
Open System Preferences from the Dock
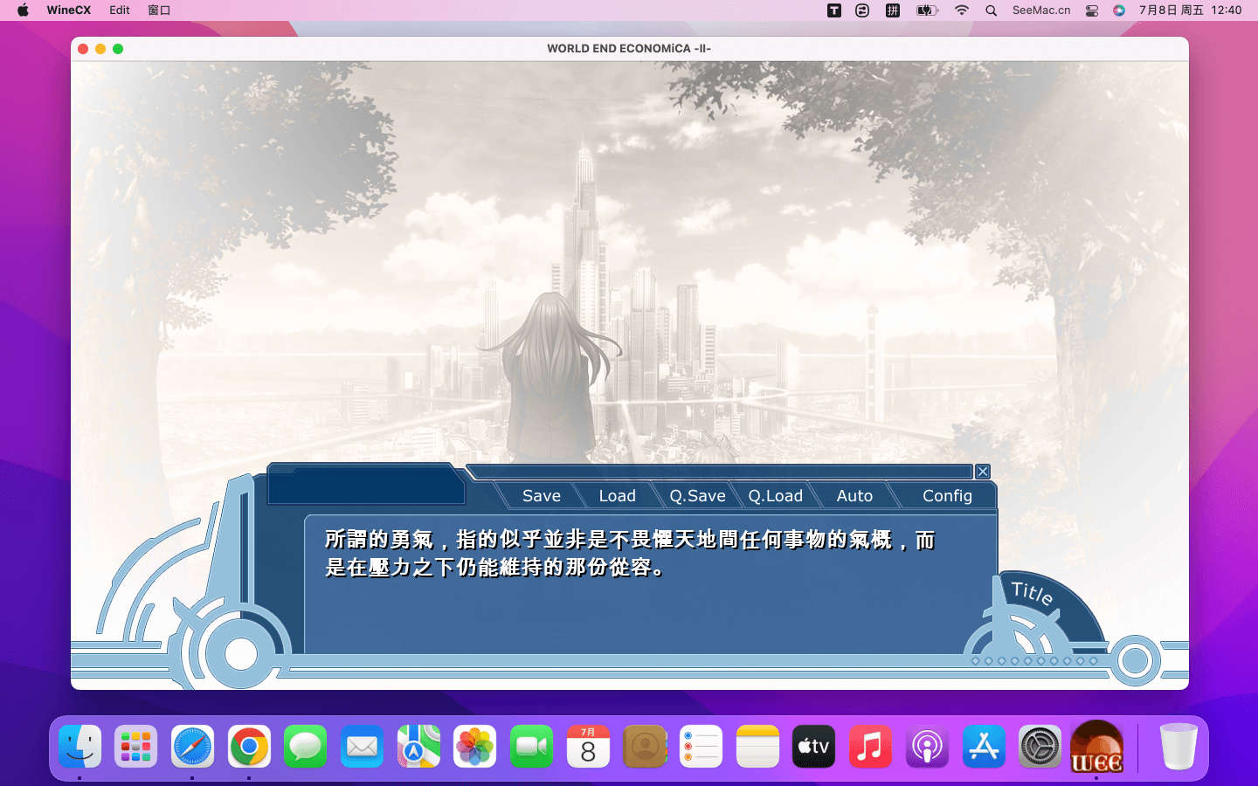point(1040,747)
